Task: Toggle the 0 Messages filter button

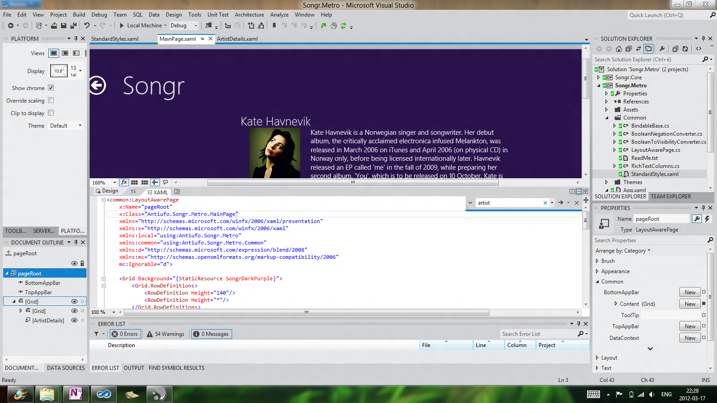Action: [x=211, y=334]
